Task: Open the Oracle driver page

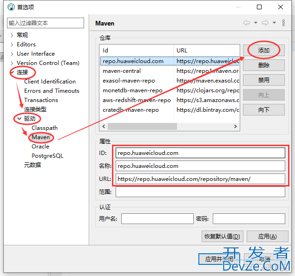Action: pyautogui.click(x=40, y=147)
